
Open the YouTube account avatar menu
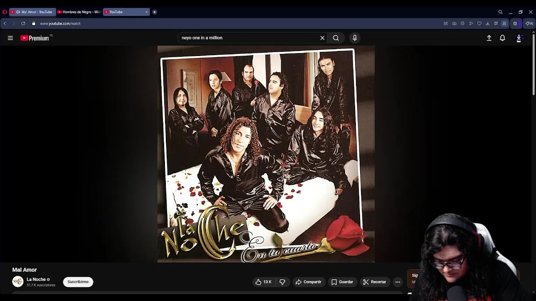point(519,38)
